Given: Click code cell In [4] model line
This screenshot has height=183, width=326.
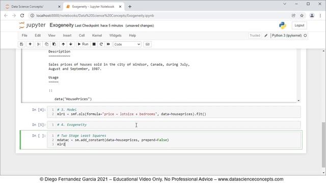Looking at the screenshot, I should click(131, 114).
